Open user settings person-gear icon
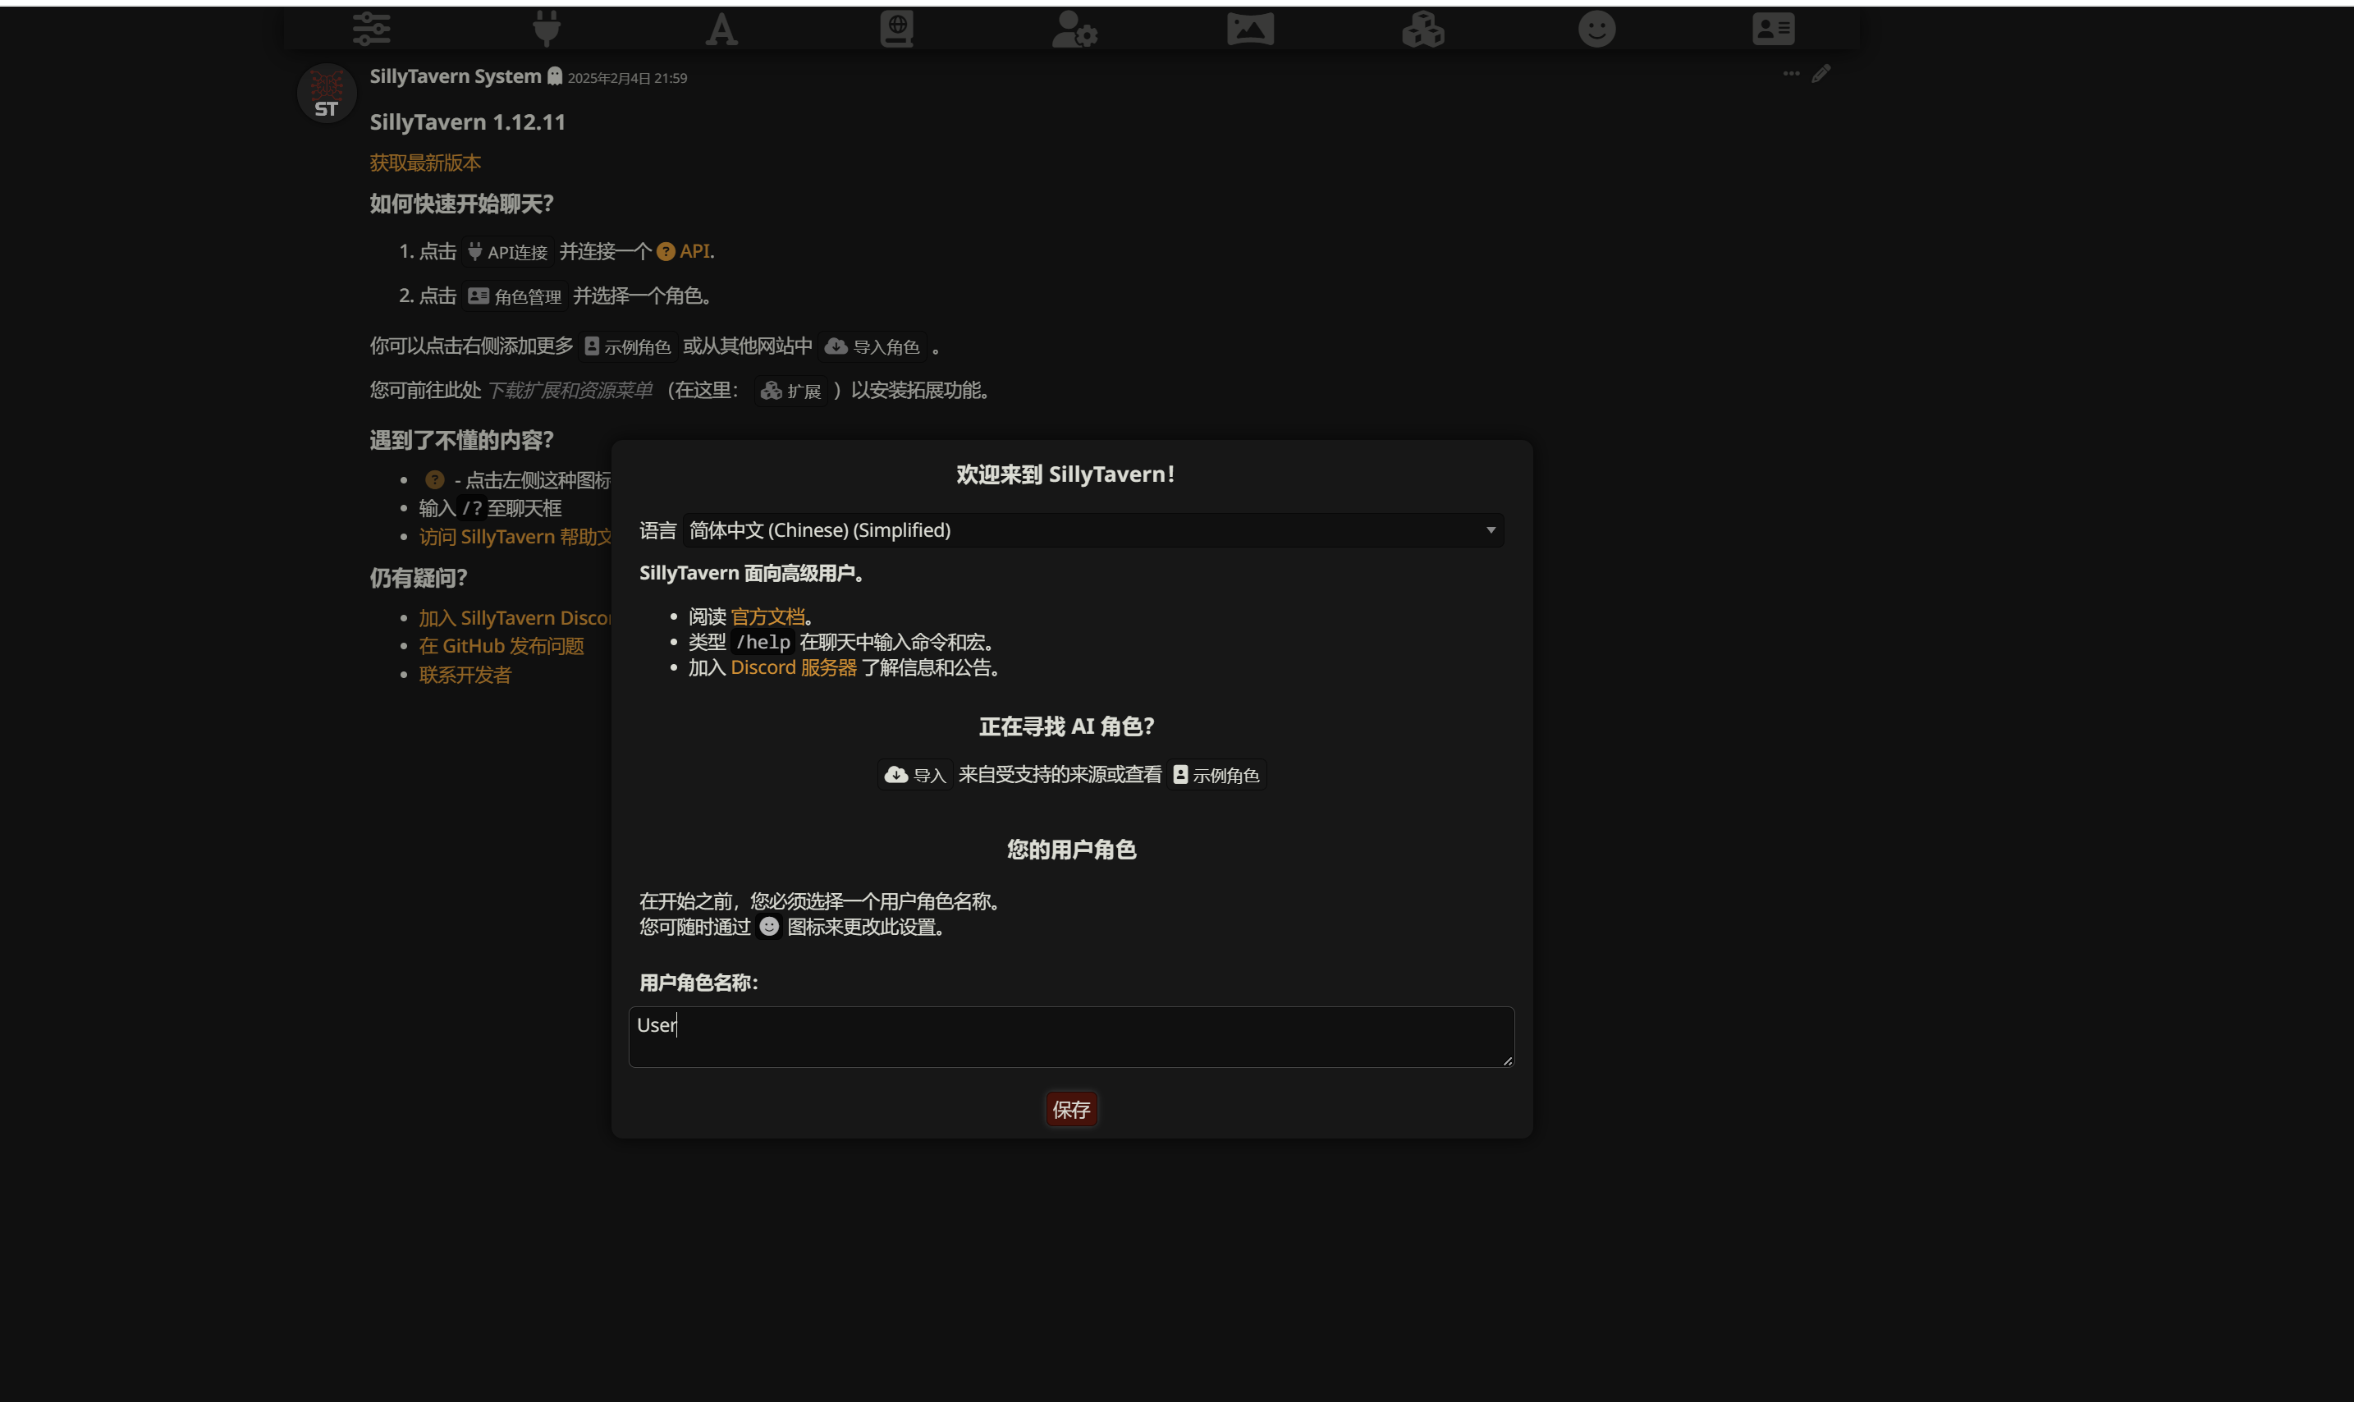This screenshot has width=2354, height=1402. (1074, 30)
